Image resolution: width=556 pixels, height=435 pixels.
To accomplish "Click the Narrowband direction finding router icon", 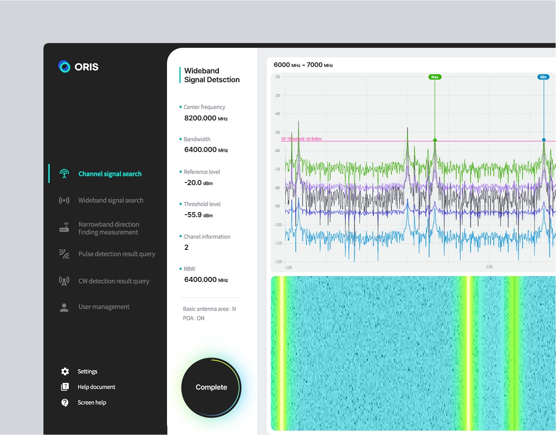I will pos(64,228).
